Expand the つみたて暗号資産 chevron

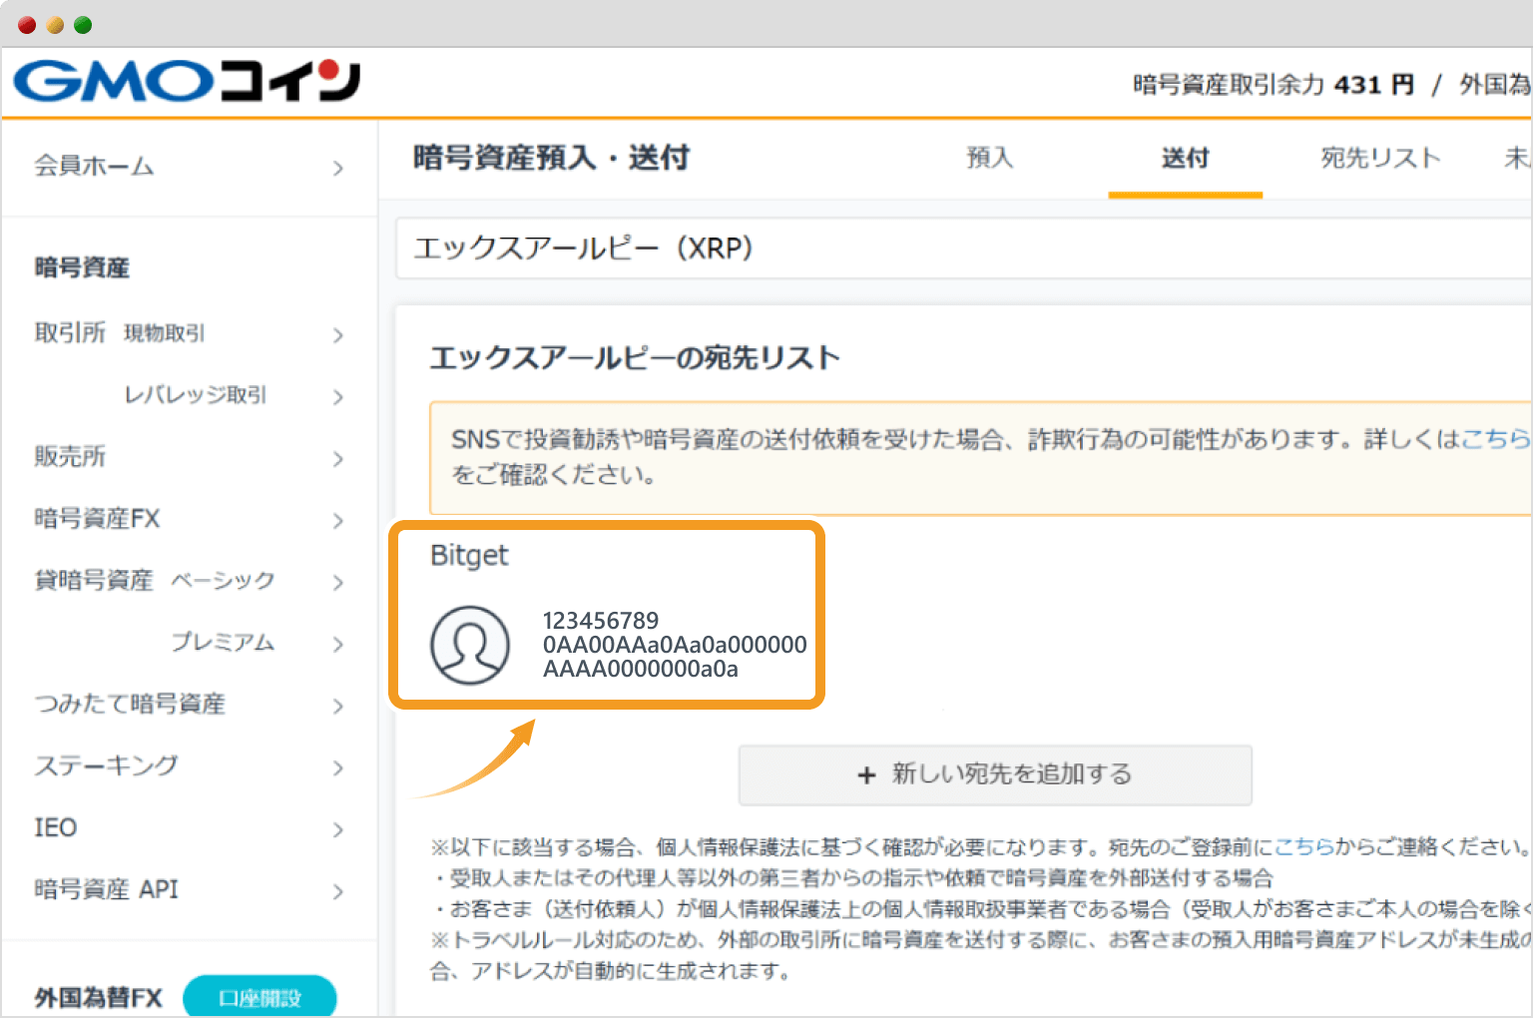(338, 706)
